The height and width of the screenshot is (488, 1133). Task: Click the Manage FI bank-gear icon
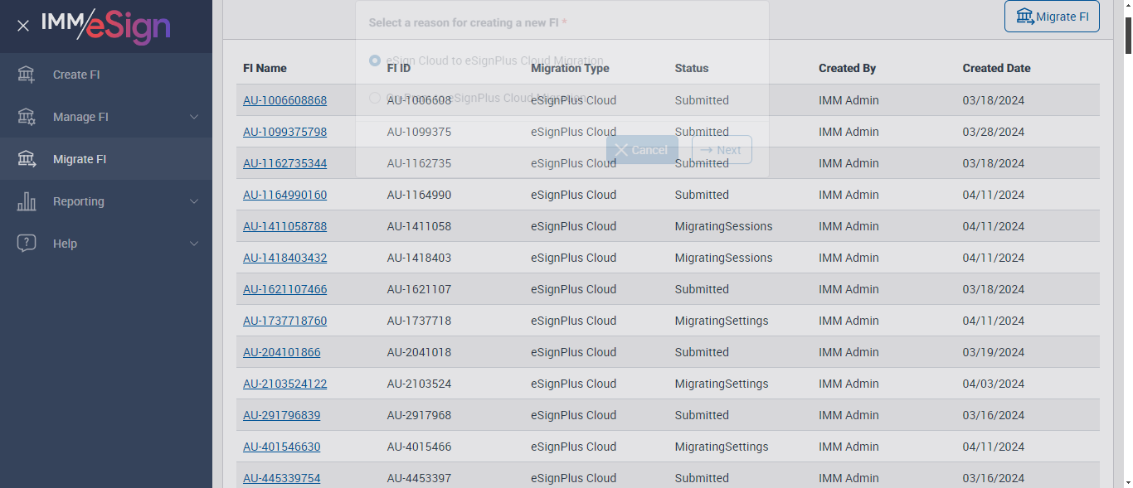(x=27, y=117)
